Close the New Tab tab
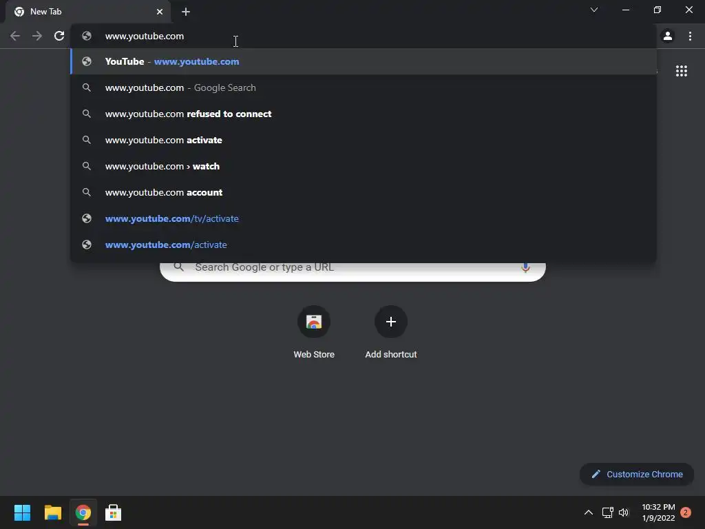Image resolution: width=705 pixels, height=529 pixels. [160, 12]
